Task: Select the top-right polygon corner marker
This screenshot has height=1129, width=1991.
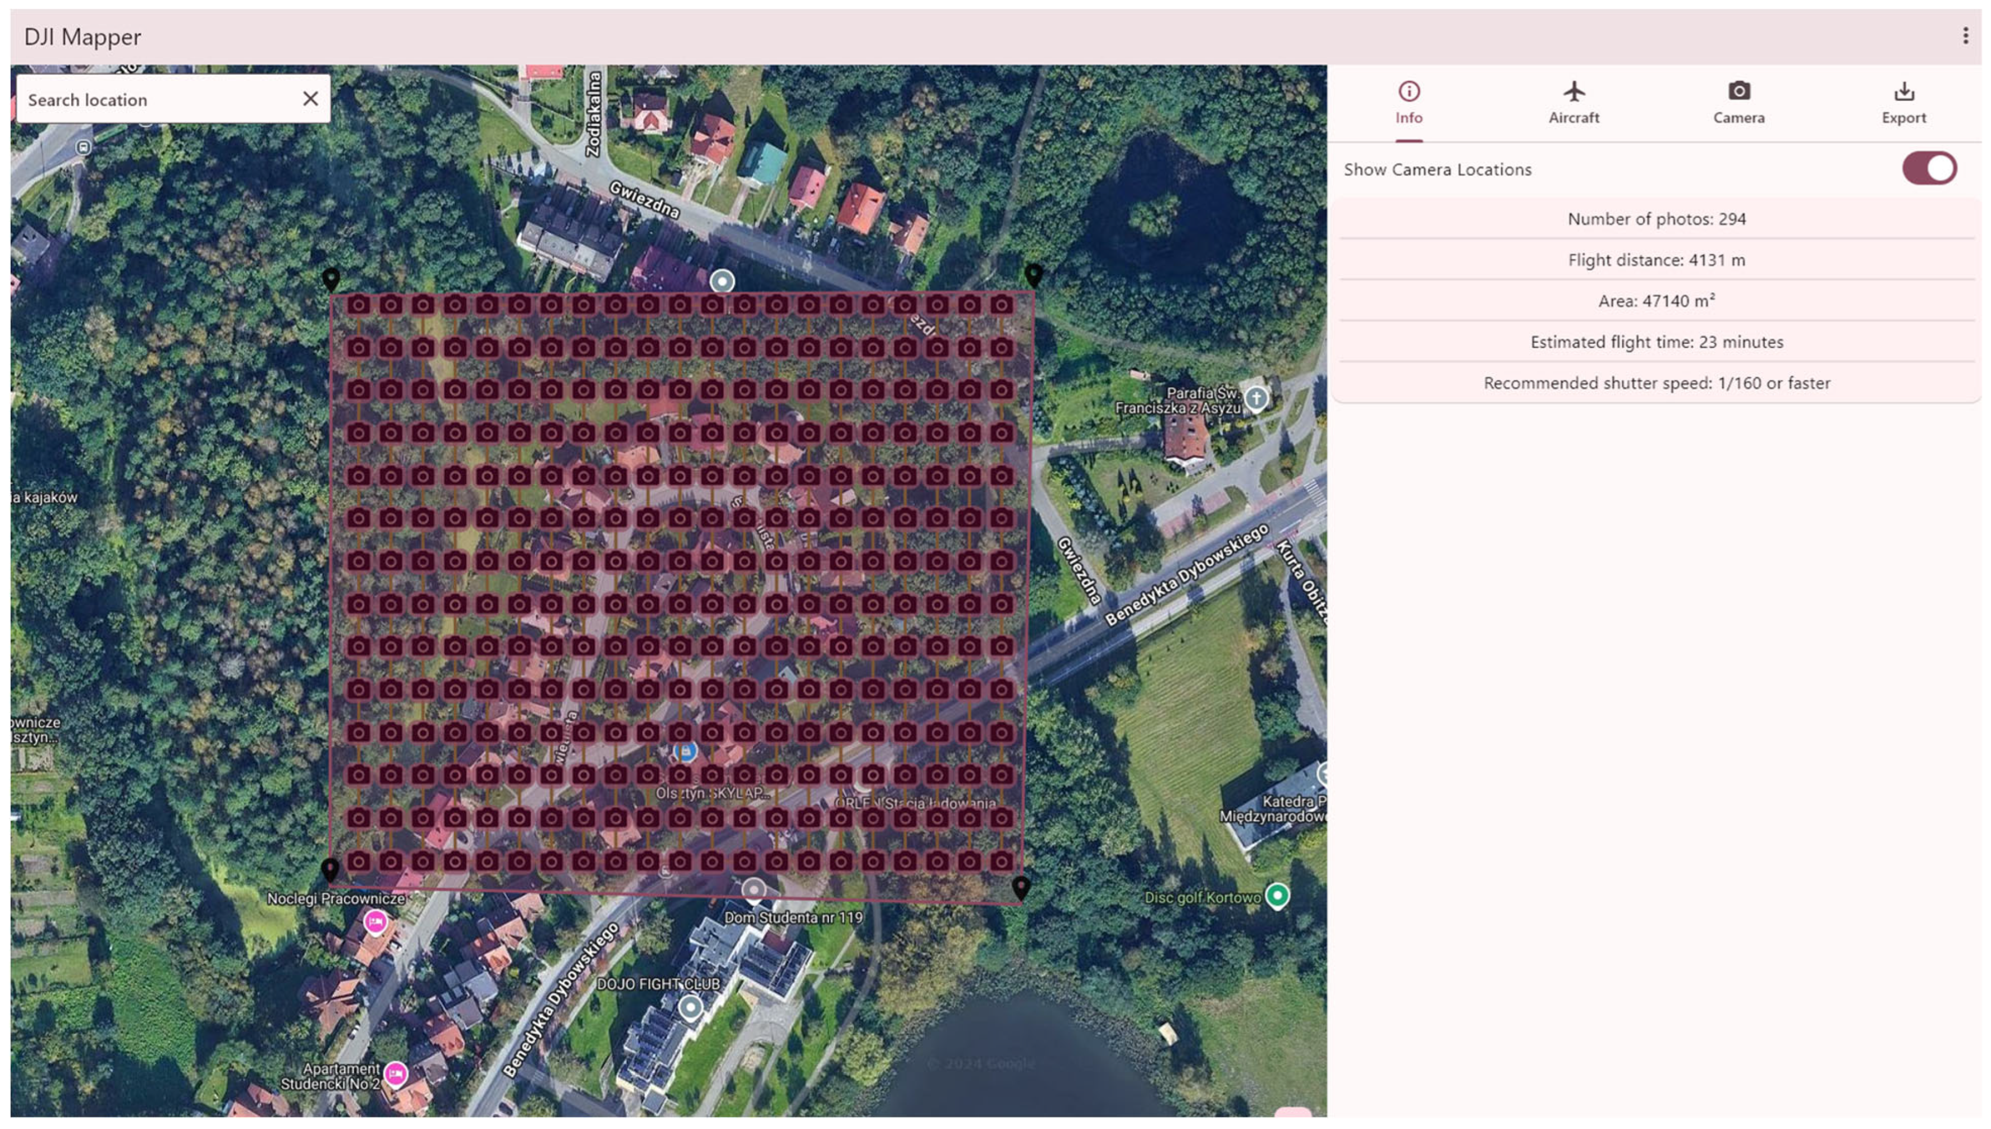Action: click(1033, 275)
